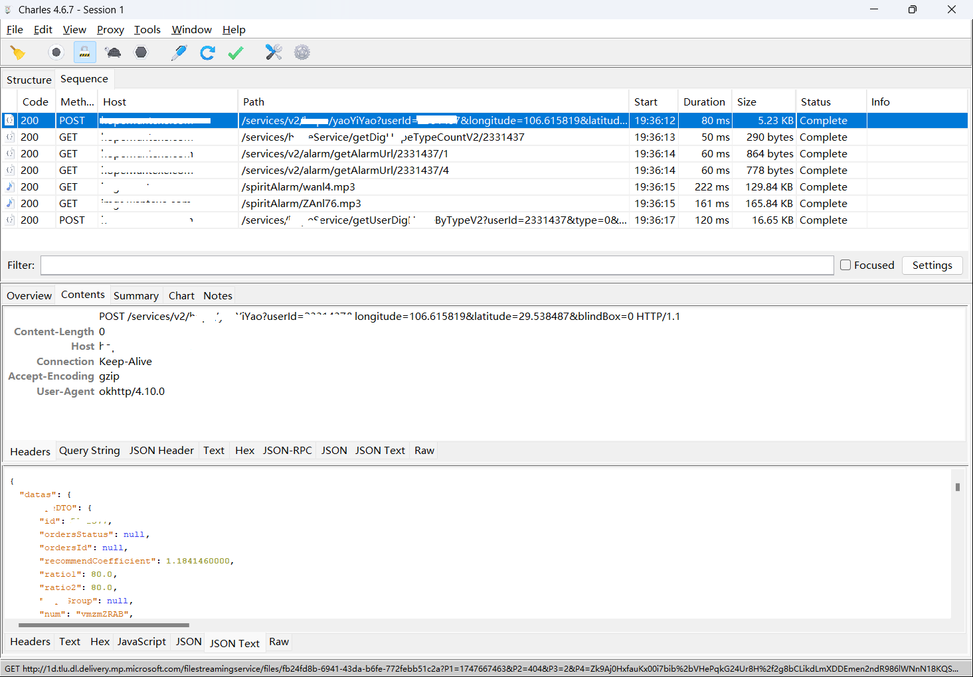Toggle SSL Proxying with the lock icon
Image resolution: width=973 pixels, height=677 pixels.
(84, 52)
